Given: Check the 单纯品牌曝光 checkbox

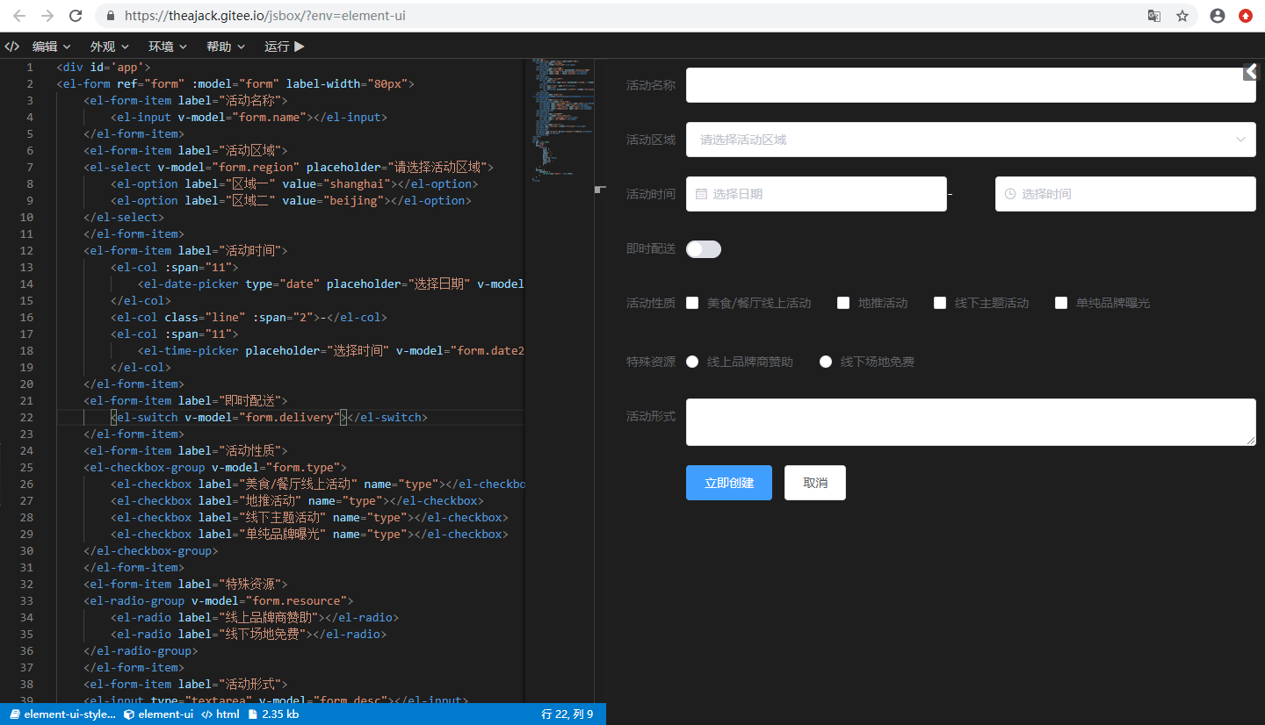Looking at the screenshot, I should tap(1061, 303).
